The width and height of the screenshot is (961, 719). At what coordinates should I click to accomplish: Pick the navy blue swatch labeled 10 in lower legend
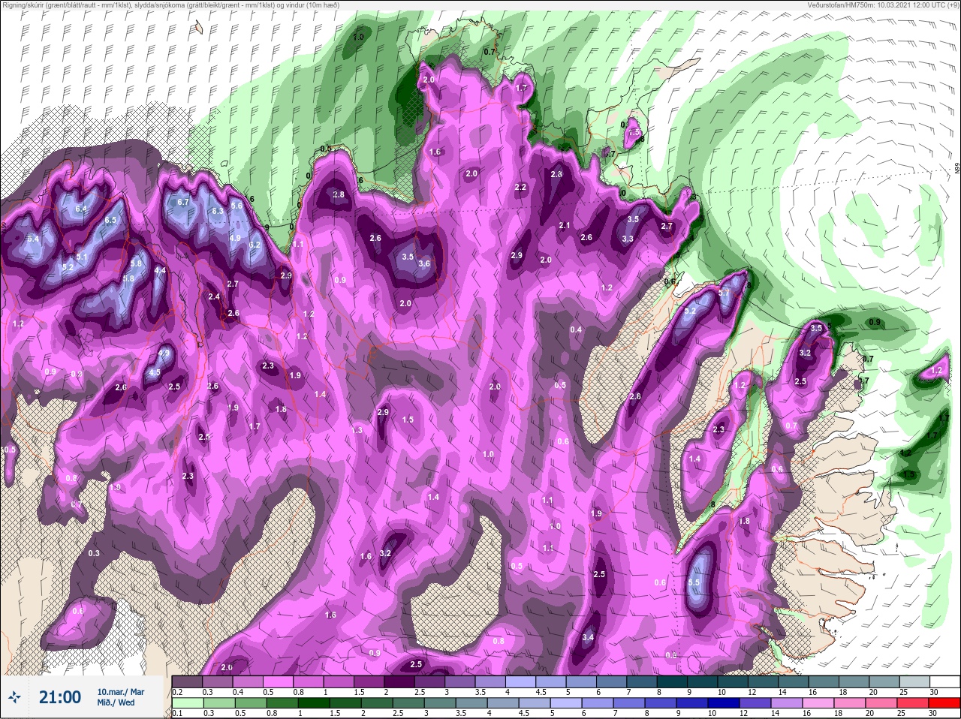pyautogui.click(x=725, y=703)
